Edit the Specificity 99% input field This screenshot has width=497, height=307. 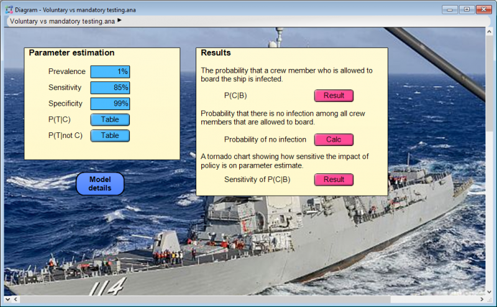tap(110, 103)
